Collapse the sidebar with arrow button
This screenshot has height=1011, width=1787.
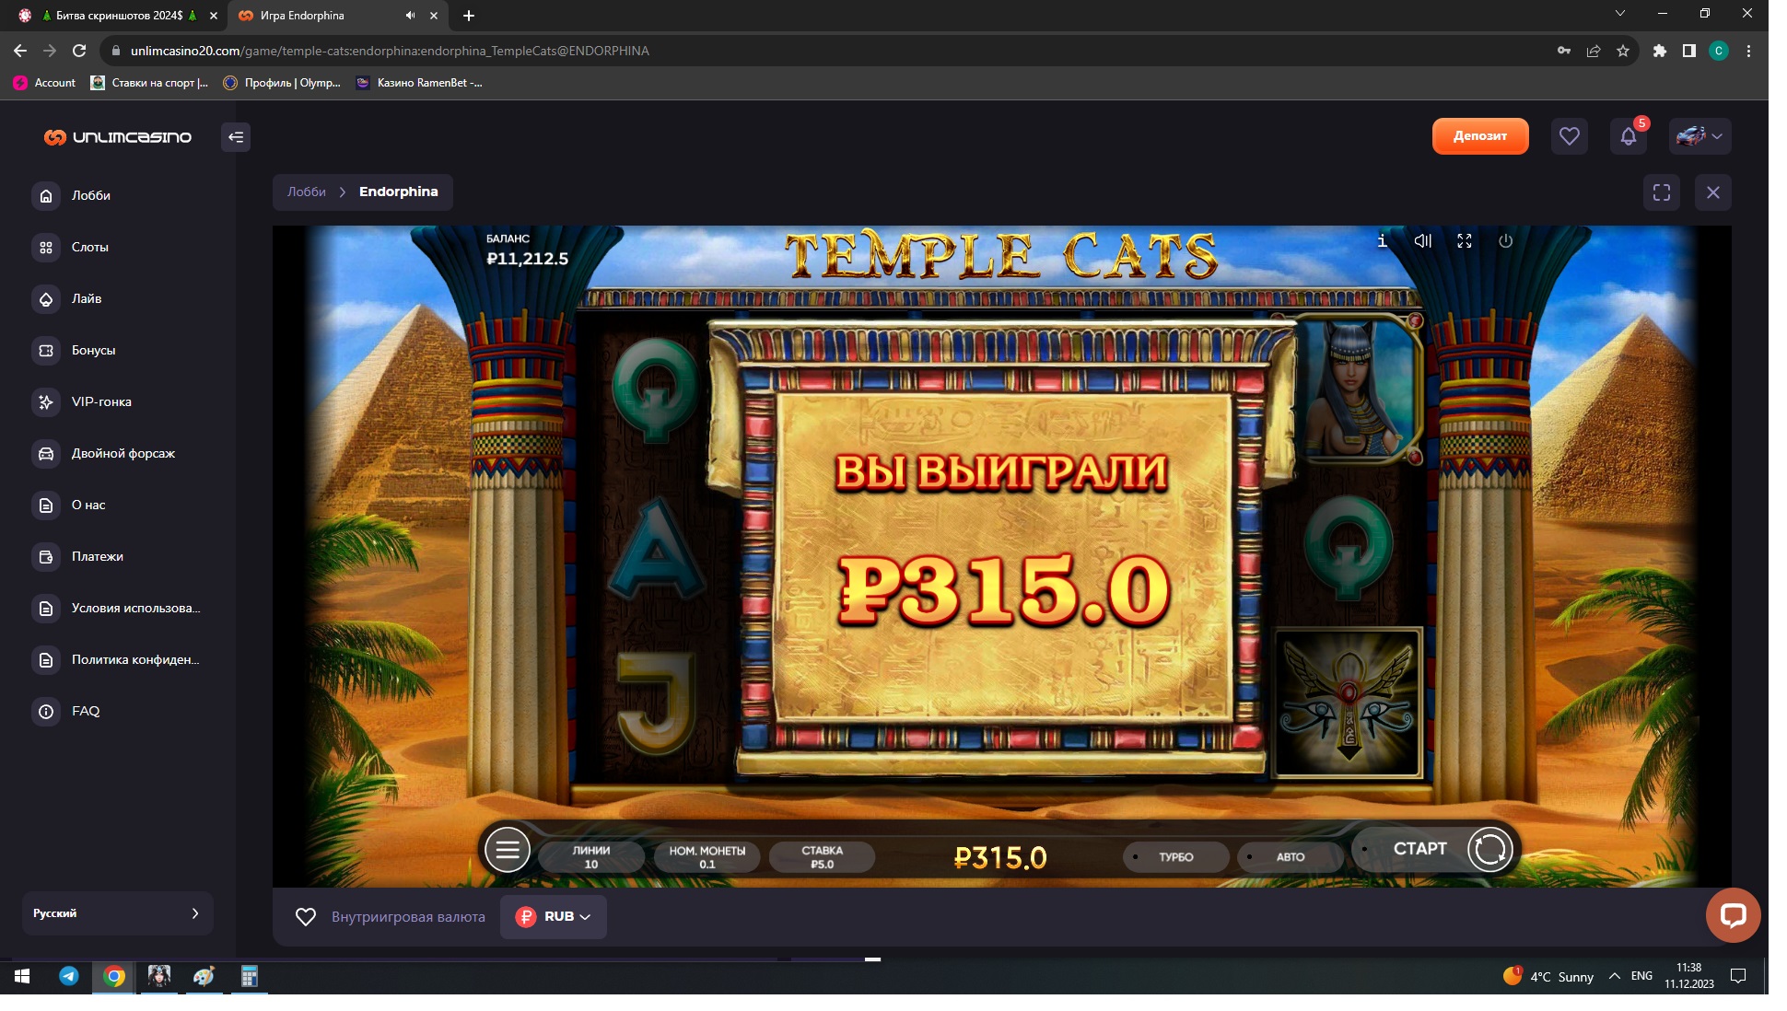[236, 137]
